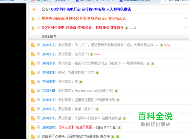
Task: Dismiss the 原创Psd源码 pinned row with X
Action: (x=186, y=19)
